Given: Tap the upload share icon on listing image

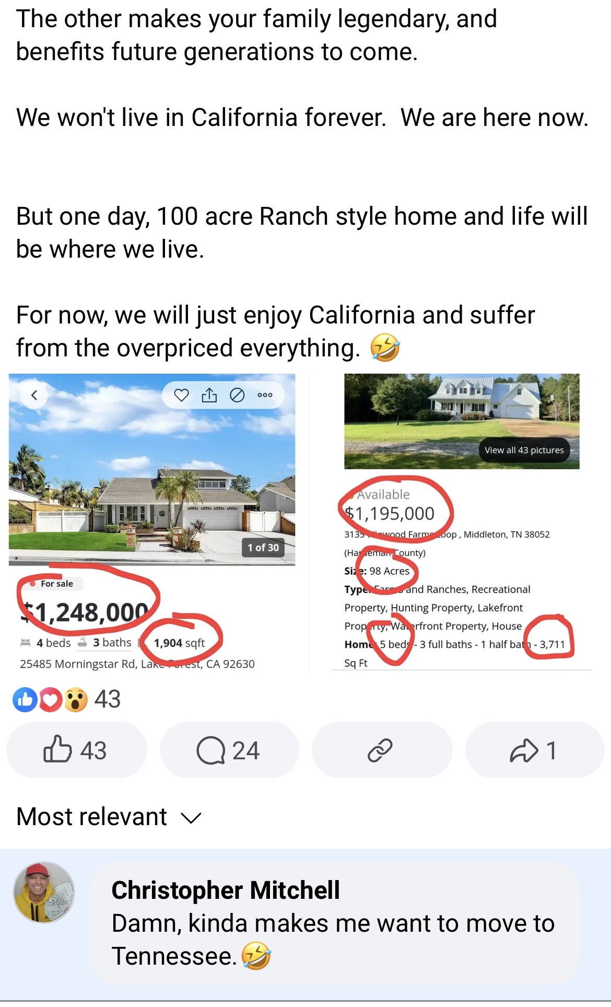Looking at the screenshot, I should (209, 395).
